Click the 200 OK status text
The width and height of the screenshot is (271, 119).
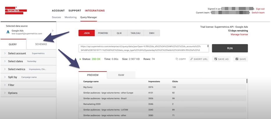(96, 59)
